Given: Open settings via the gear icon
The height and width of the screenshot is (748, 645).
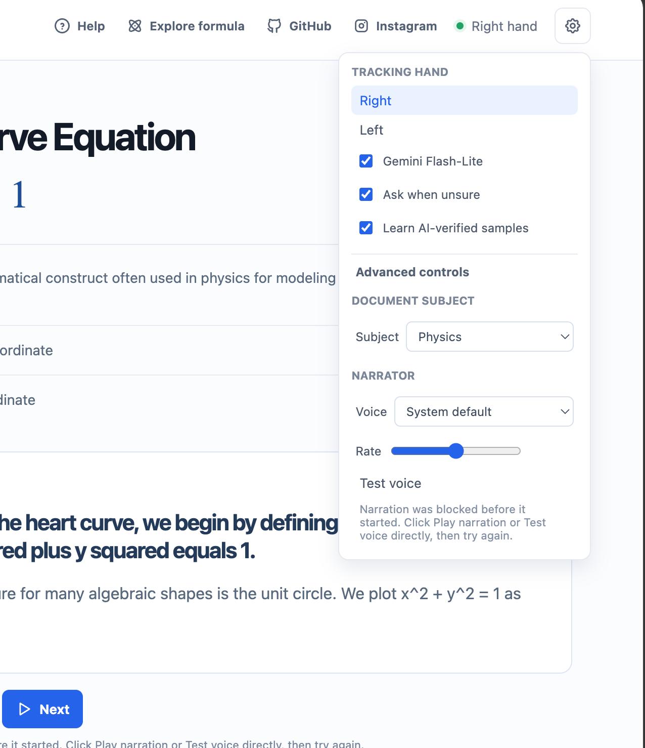Looking at the screenshot, I should (572, 26).
